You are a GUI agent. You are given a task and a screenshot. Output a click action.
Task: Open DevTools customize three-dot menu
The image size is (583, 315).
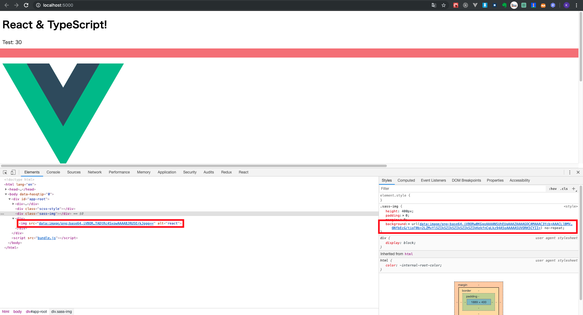click(x=570, y=172)
